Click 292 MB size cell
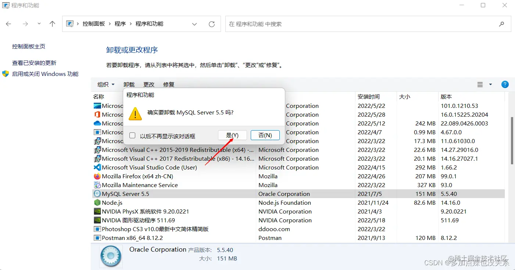Image resolution: width=515 pixels, height=270 pixels. (425, 167)
